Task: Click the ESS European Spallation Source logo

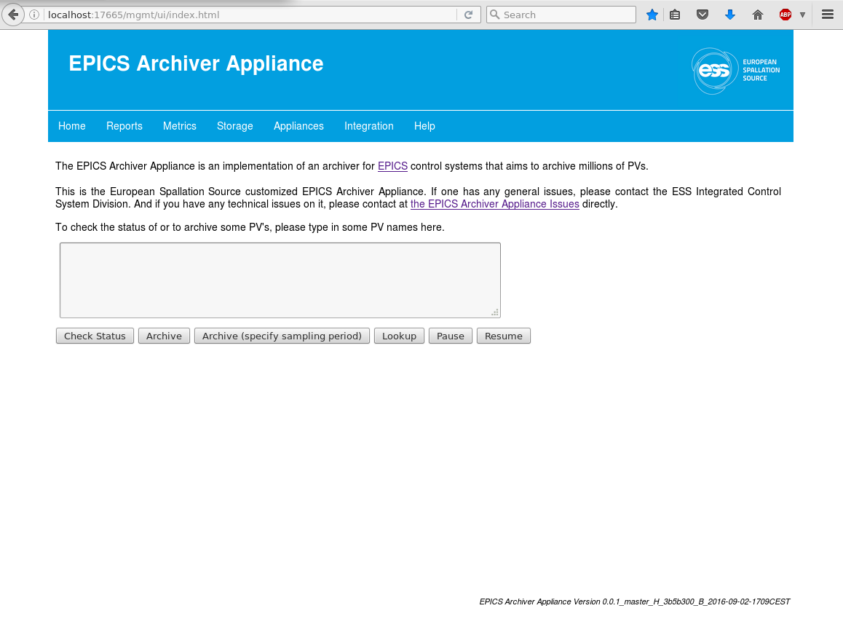Action: (735, 71)
